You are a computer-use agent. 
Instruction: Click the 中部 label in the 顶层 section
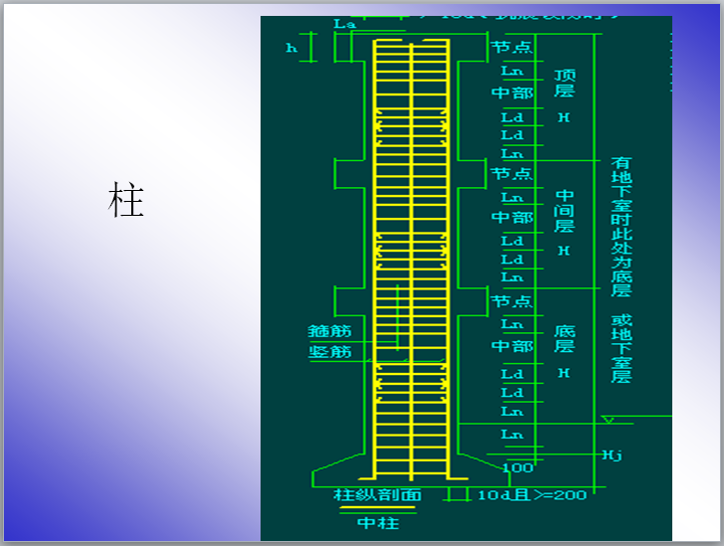[511, 92]
